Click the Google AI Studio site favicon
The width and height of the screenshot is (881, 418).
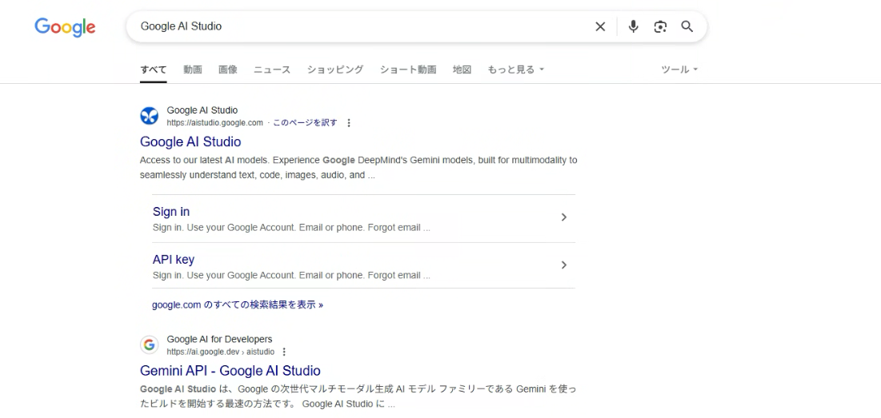(x=149, y=116)
